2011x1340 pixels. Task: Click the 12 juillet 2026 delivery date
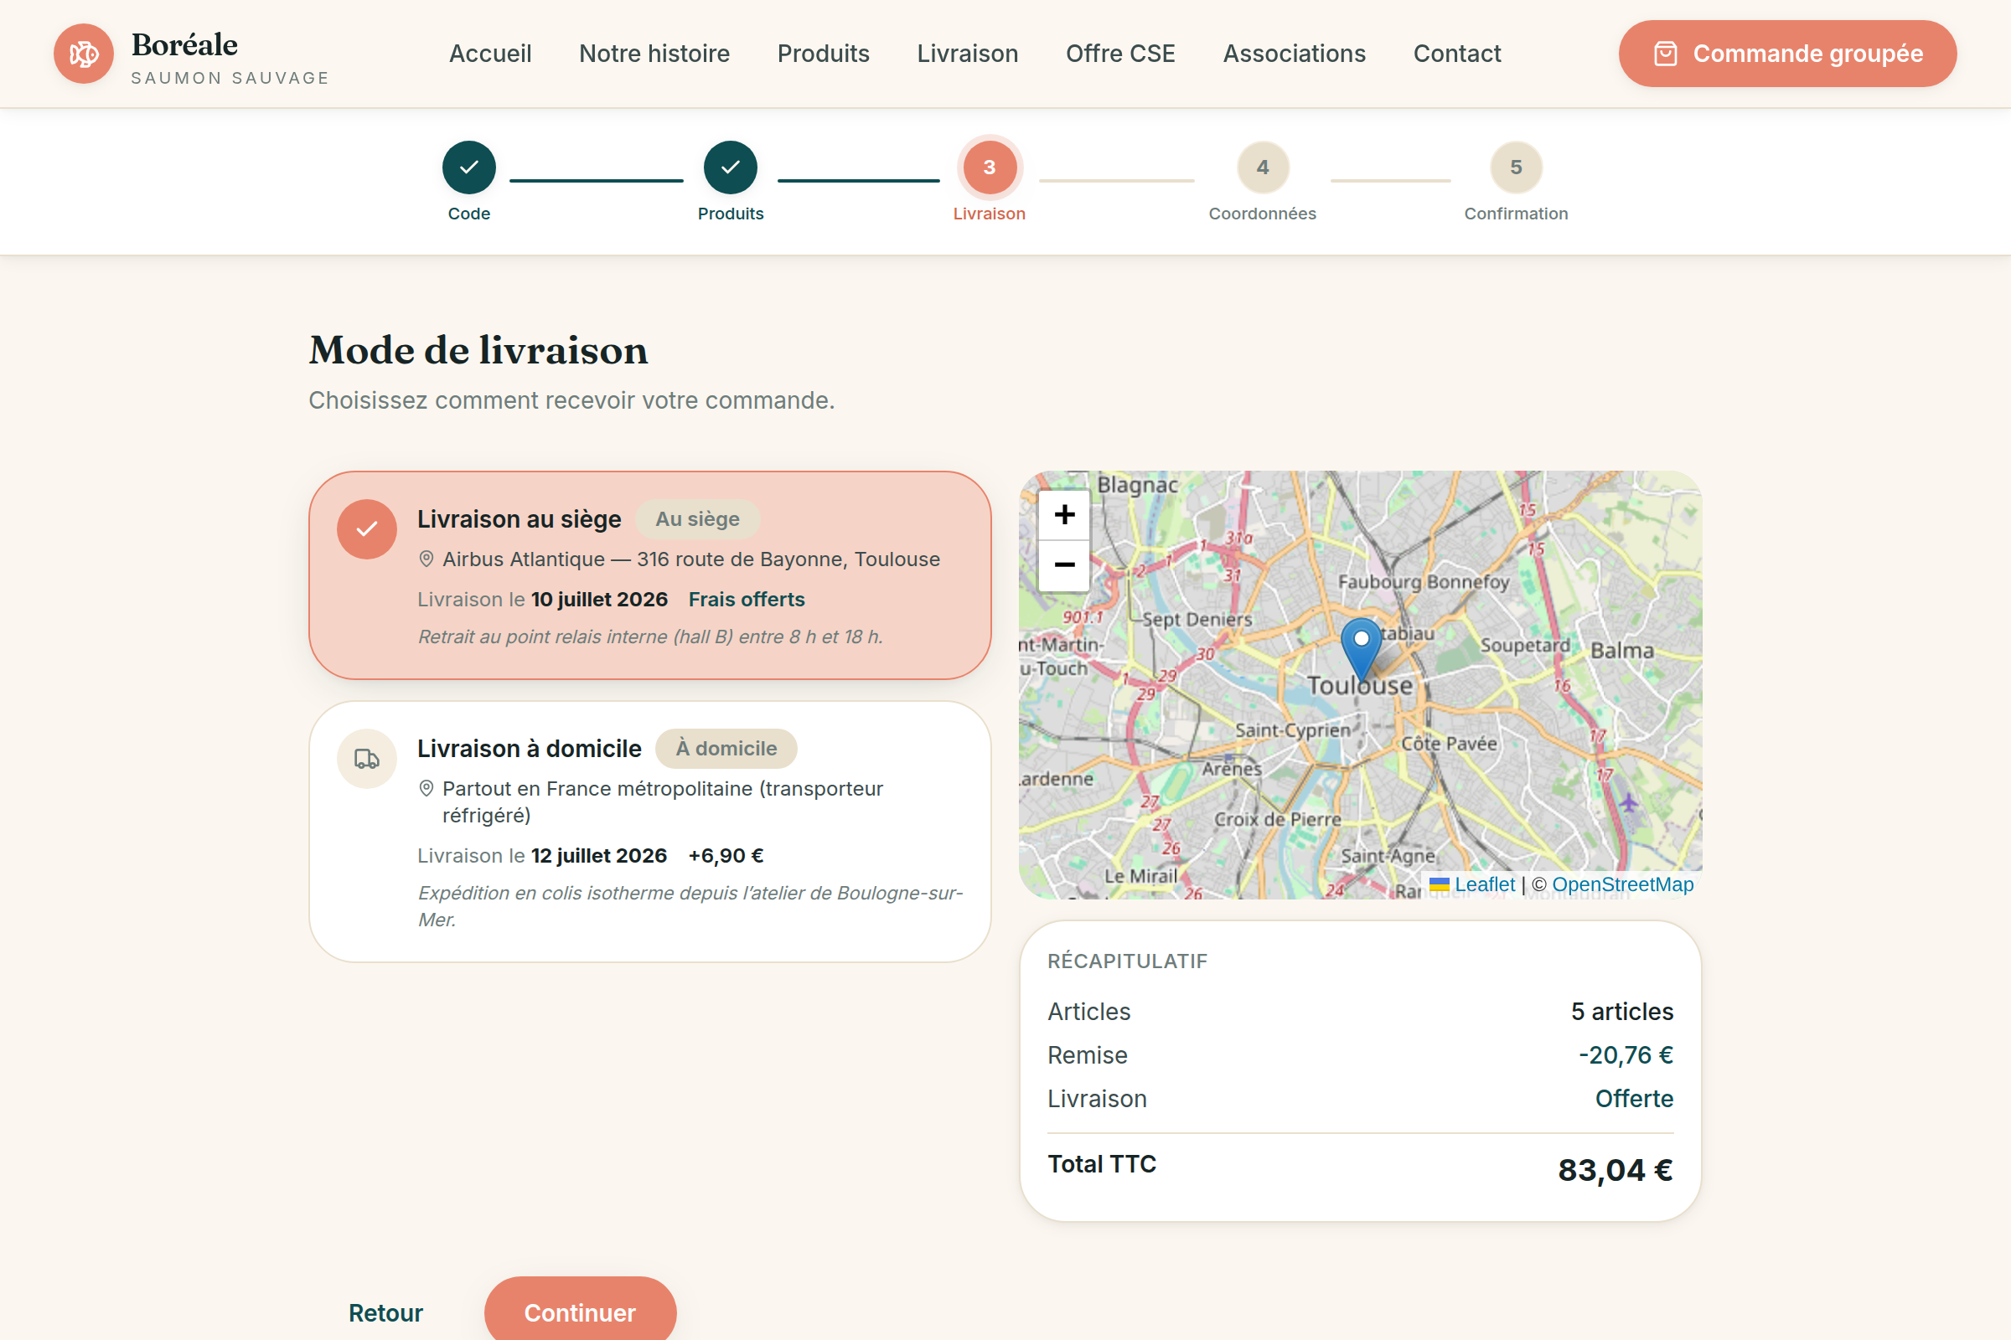click(599, 856)
